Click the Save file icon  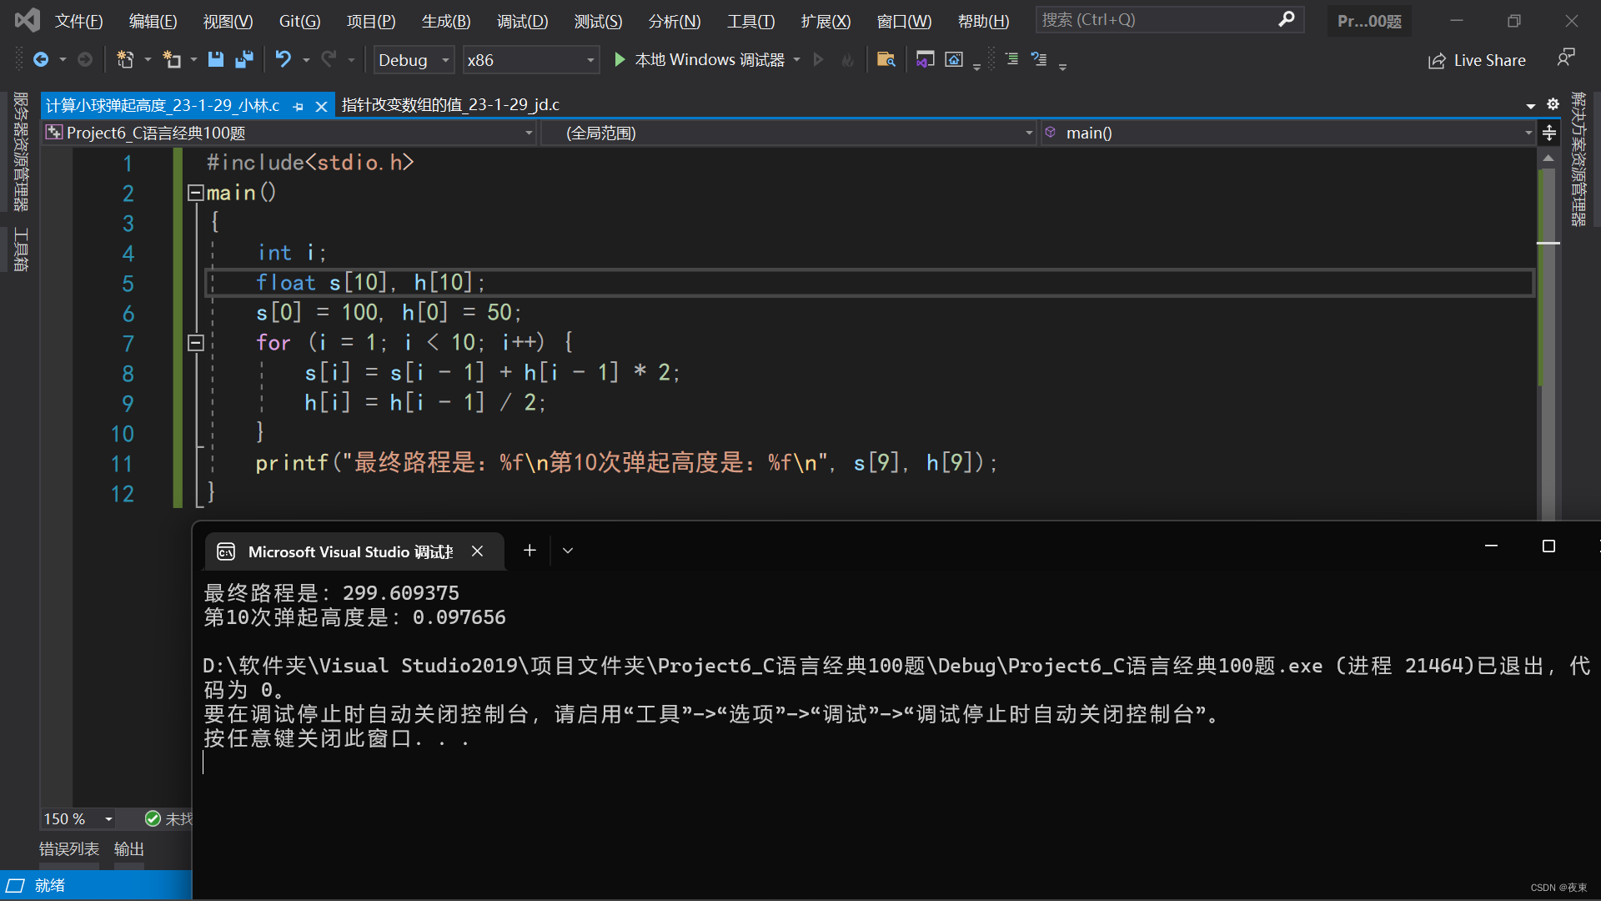(x=215, y=59)
